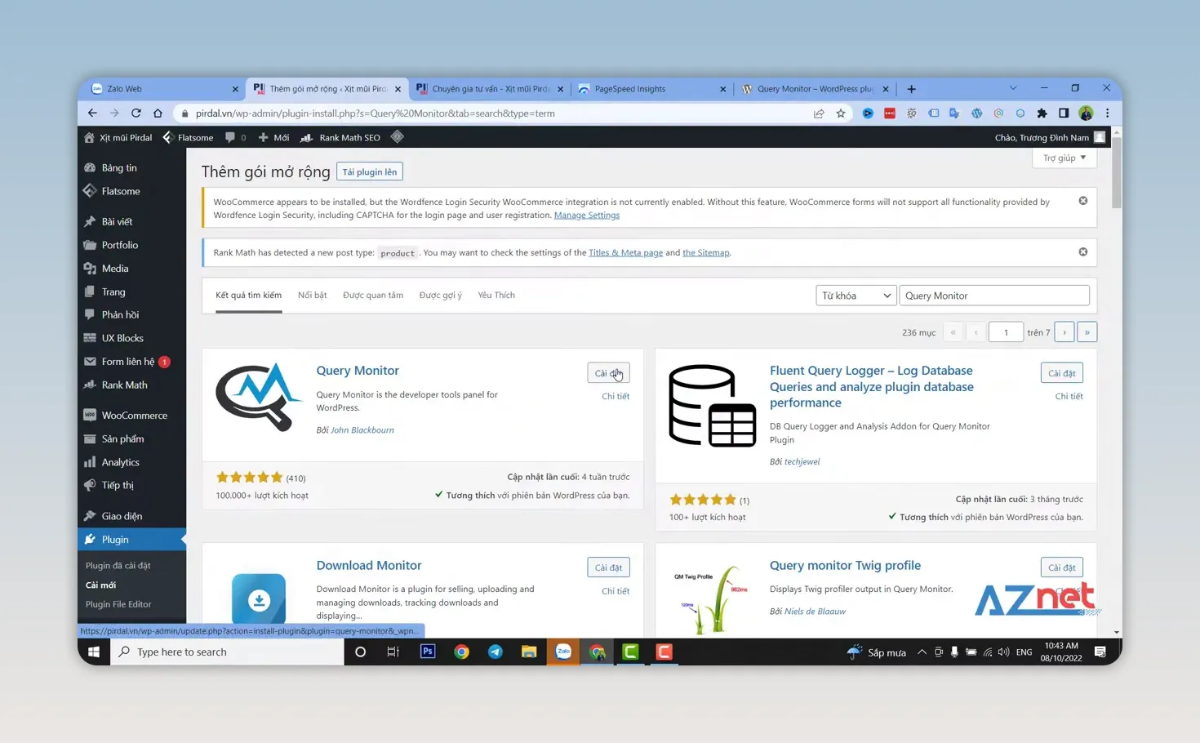View Chi tiết for Fluent Query Logger
Viewport: 1200px width, 743px height.
[1069, 396]
